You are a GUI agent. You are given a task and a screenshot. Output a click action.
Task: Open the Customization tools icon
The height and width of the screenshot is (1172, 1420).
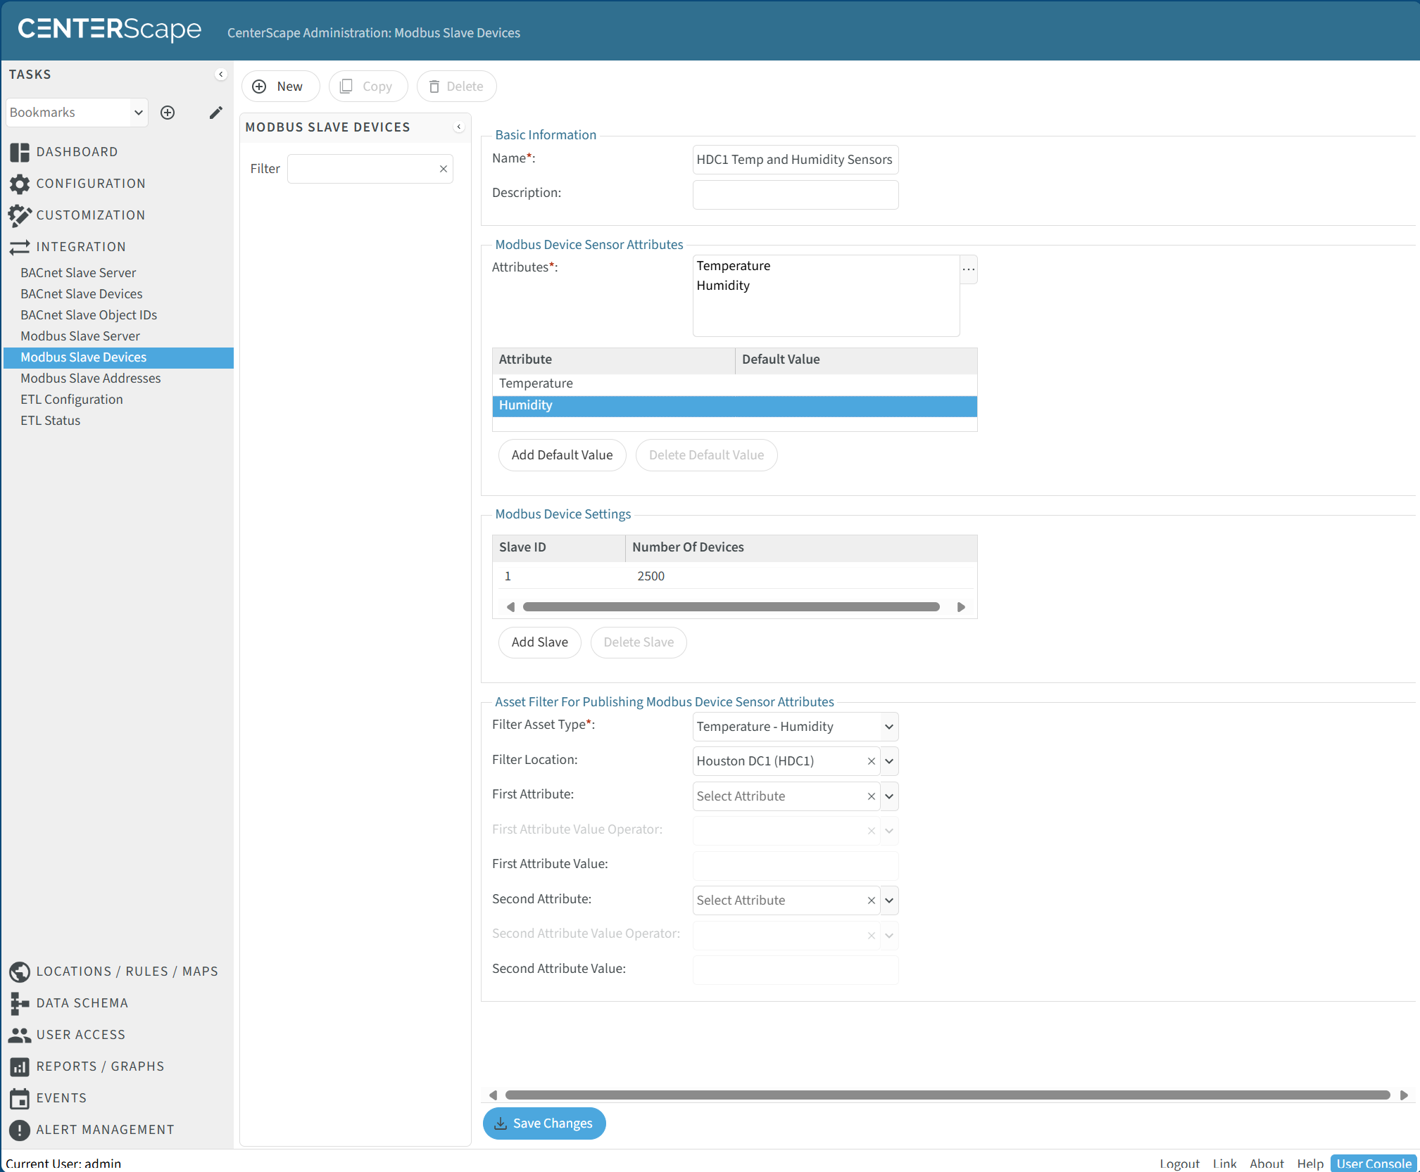(20, 215)
